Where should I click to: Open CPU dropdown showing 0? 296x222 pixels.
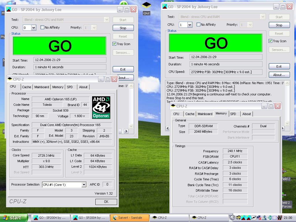point(34,27)
